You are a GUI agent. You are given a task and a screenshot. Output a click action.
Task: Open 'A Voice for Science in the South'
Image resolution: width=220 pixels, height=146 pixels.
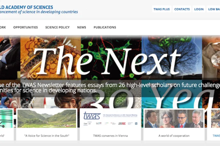pyautogui.click(x=47, y=136)
